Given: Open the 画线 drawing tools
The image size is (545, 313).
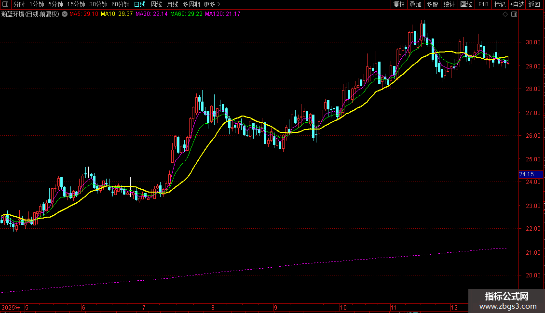Looking at the screenshot, I should (x=466, y=4).
